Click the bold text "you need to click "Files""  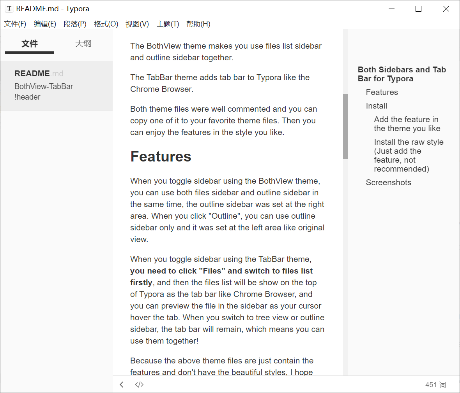tap(178, 271)
